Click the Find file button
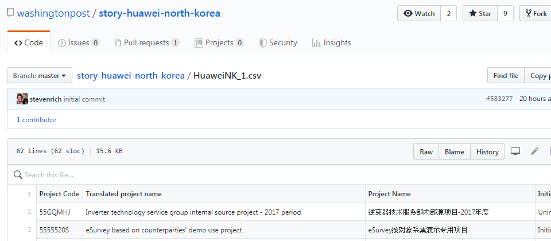 506,75
